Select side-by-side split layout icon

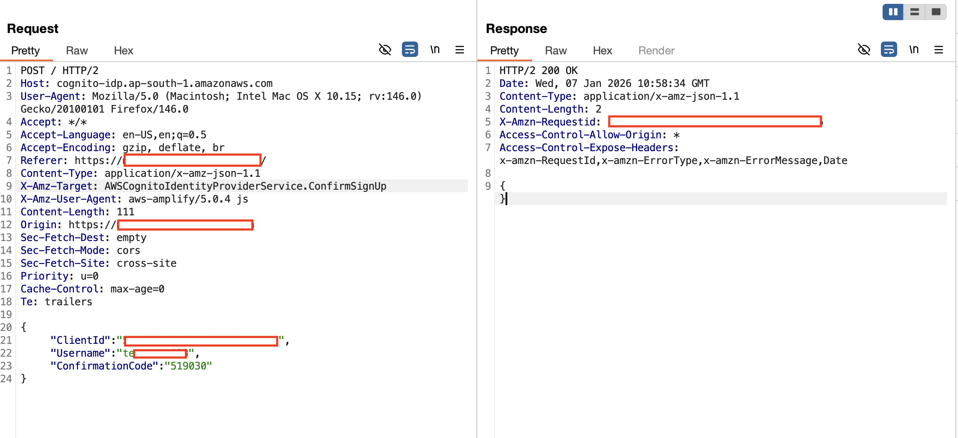click(x=893, y=12)
